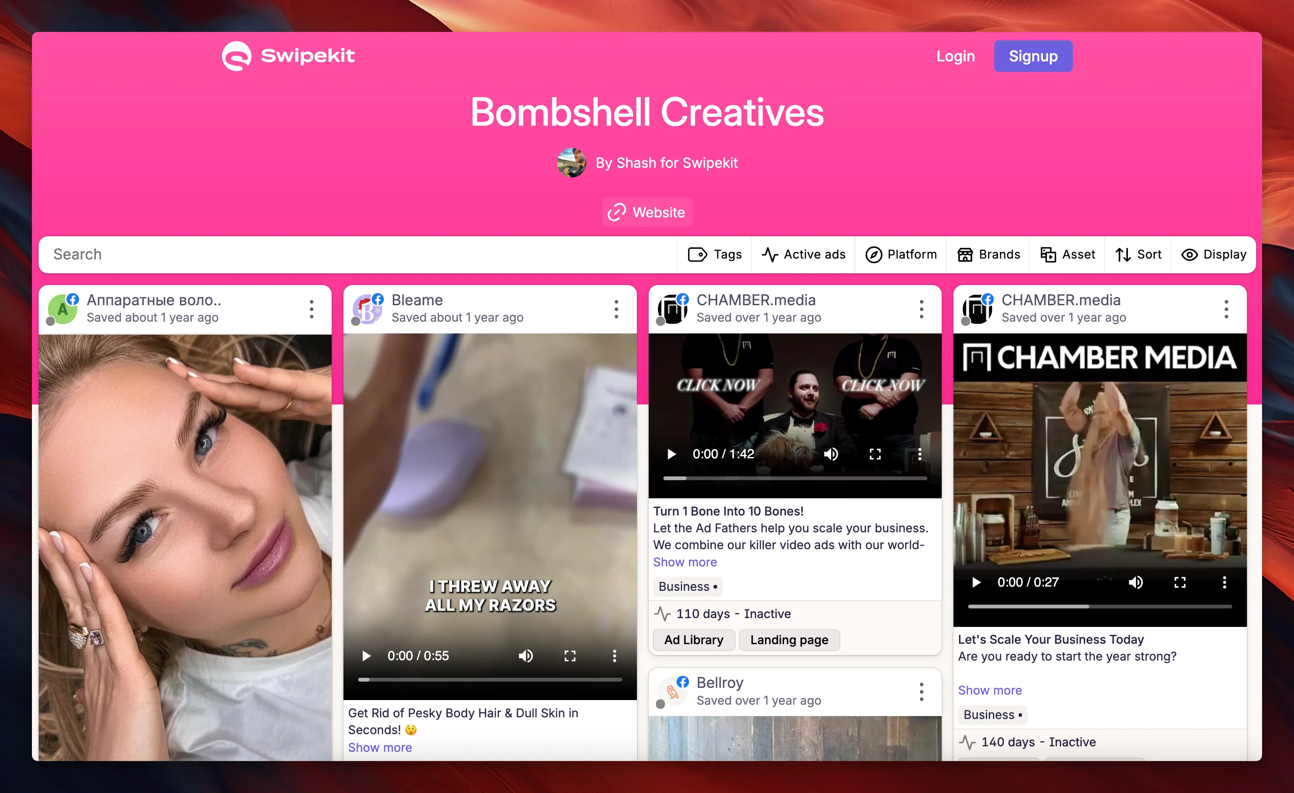The image size is (1294, 793).
Task: Open the Tags filter dropdown
Action: point(715,255)
